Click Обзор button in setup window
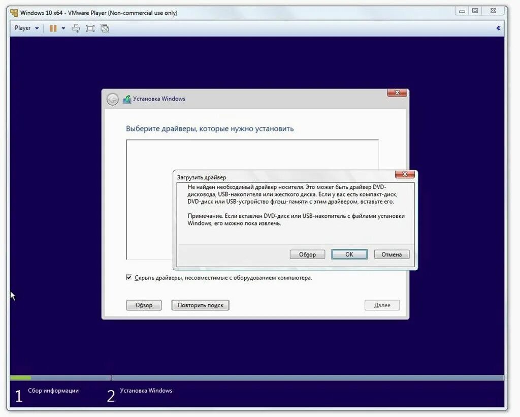 tap(144, 305)
